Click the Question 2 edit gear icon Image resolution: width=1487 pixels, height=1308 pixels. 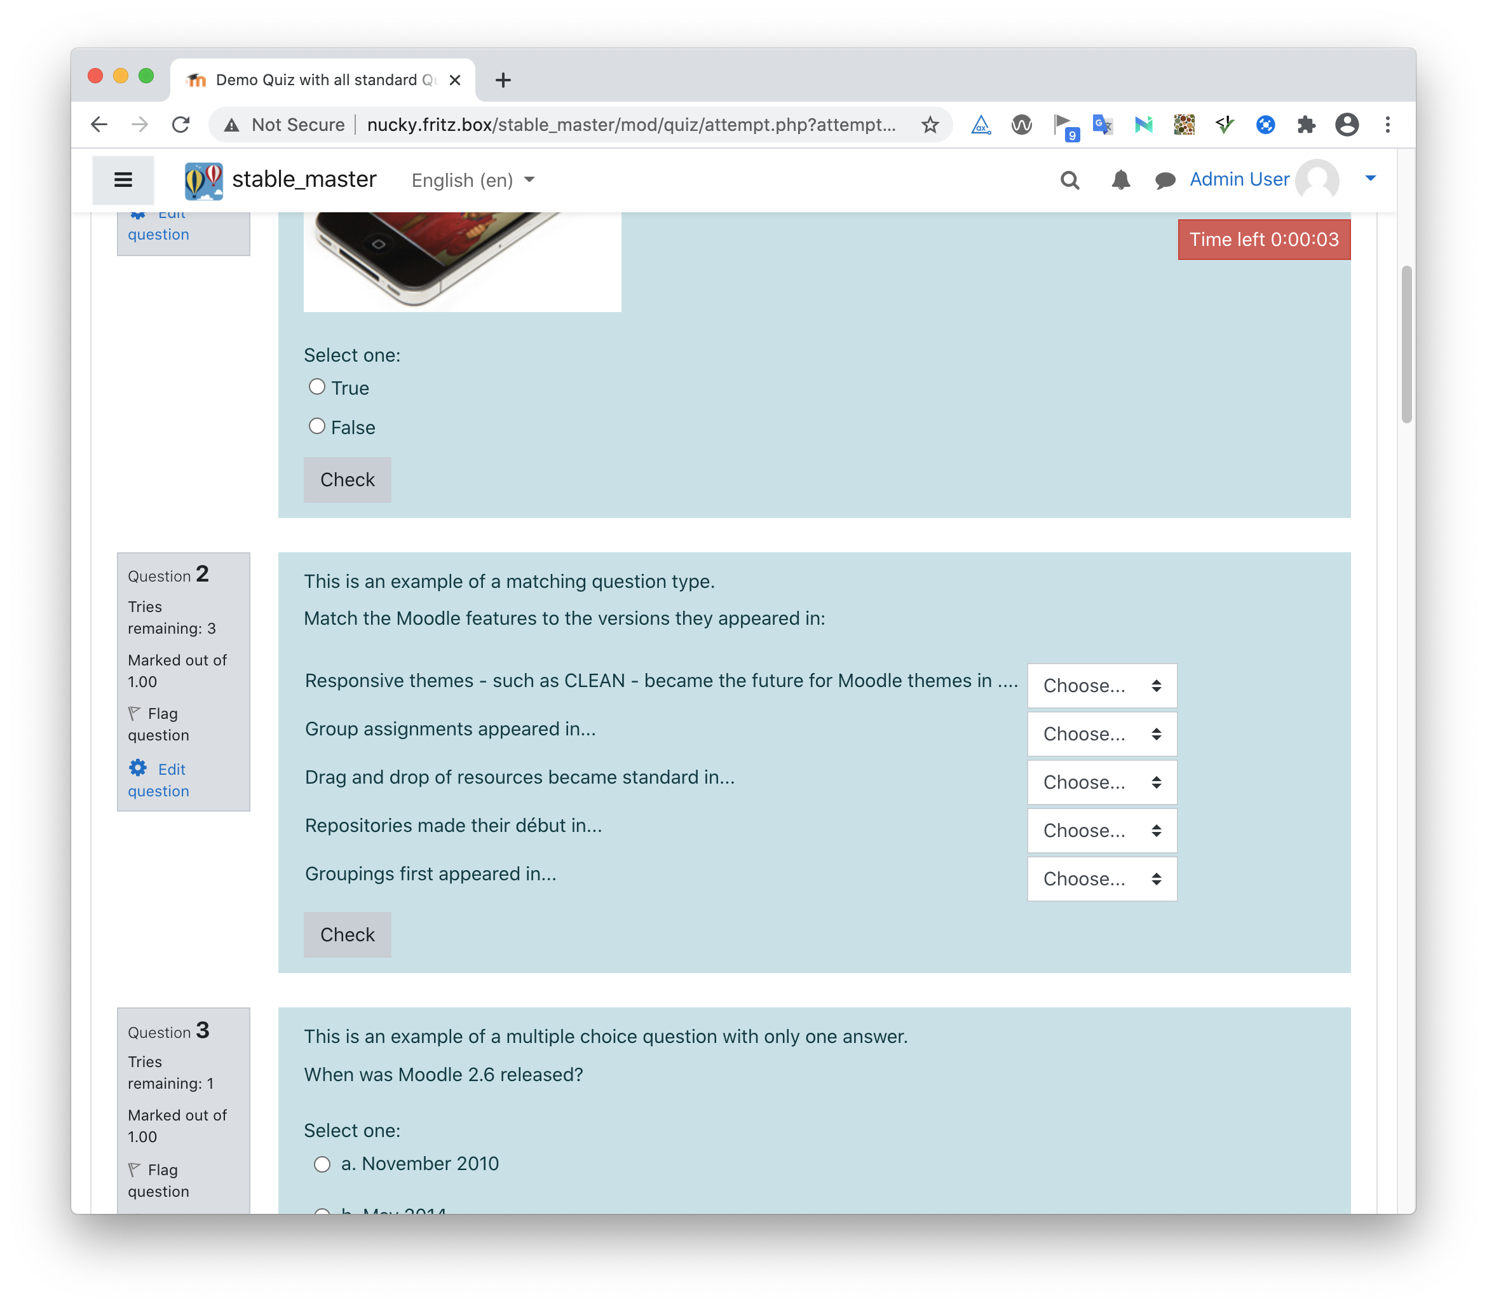coord(139,768)
